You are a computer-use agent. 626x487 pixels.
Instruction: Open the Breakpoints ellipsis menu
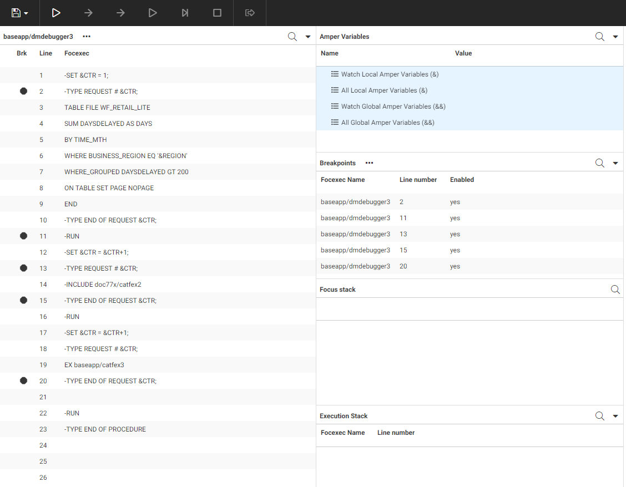(x=369, y=163)
